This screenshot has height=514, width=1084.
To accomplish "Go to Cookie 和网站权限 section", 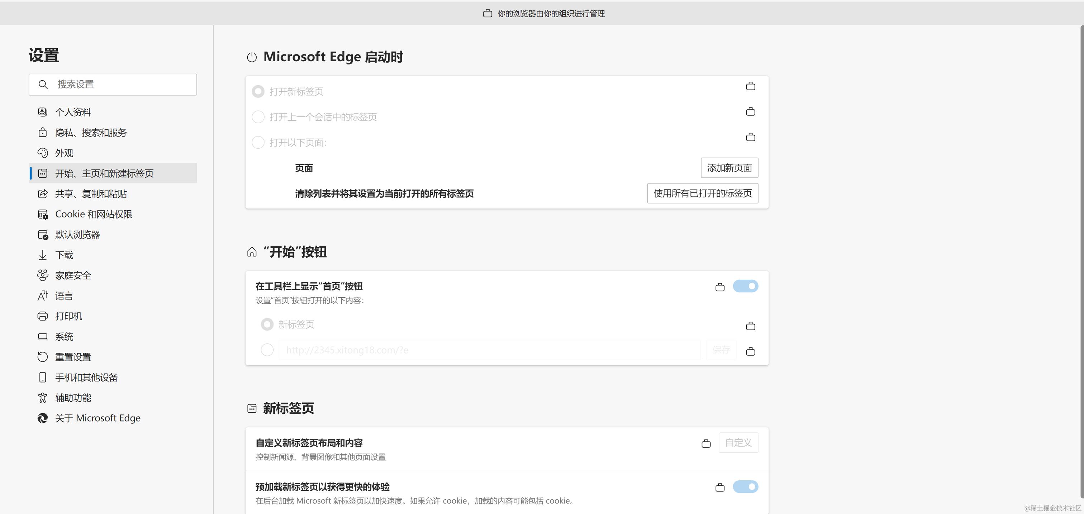I will coord(94,215).
